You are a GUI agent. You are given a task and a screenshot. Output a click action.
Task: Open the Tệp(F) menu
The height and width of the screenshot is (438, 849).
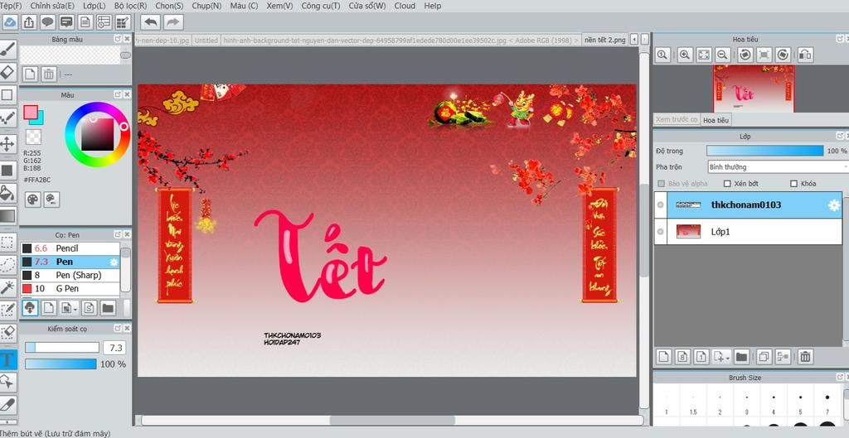pos(11,6)
